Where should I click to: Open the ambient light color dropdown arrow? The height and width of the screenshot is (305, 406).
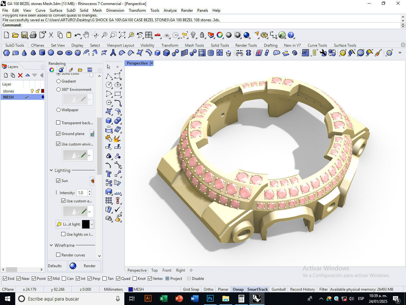point(92,224)
